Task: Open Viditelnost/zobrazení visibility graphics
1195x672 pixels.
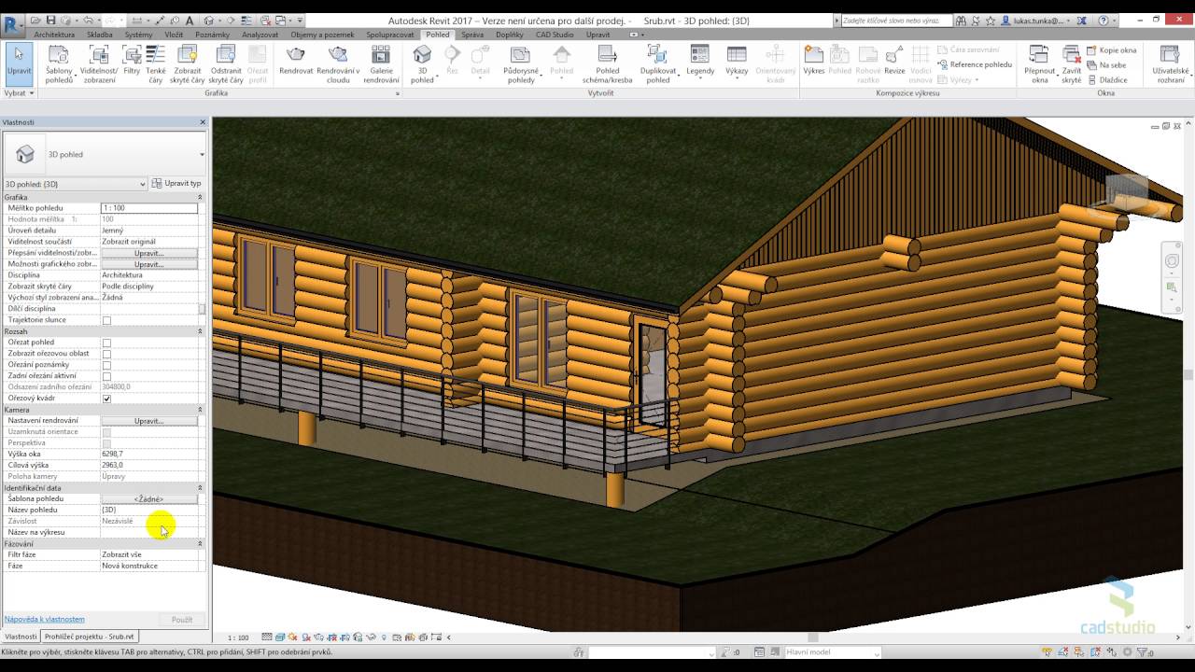Action: pyautogui.click(x=99, y=64)
